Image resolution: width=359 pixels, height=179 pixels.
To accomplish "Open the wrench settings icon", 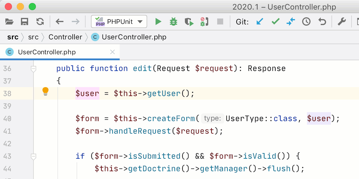I will pyautogui.click(x=342, y=21).
